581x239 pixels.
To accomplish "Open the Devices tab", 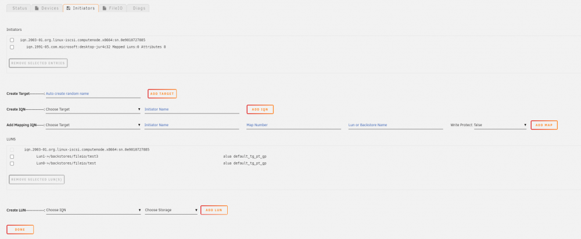I will point(46,8).
